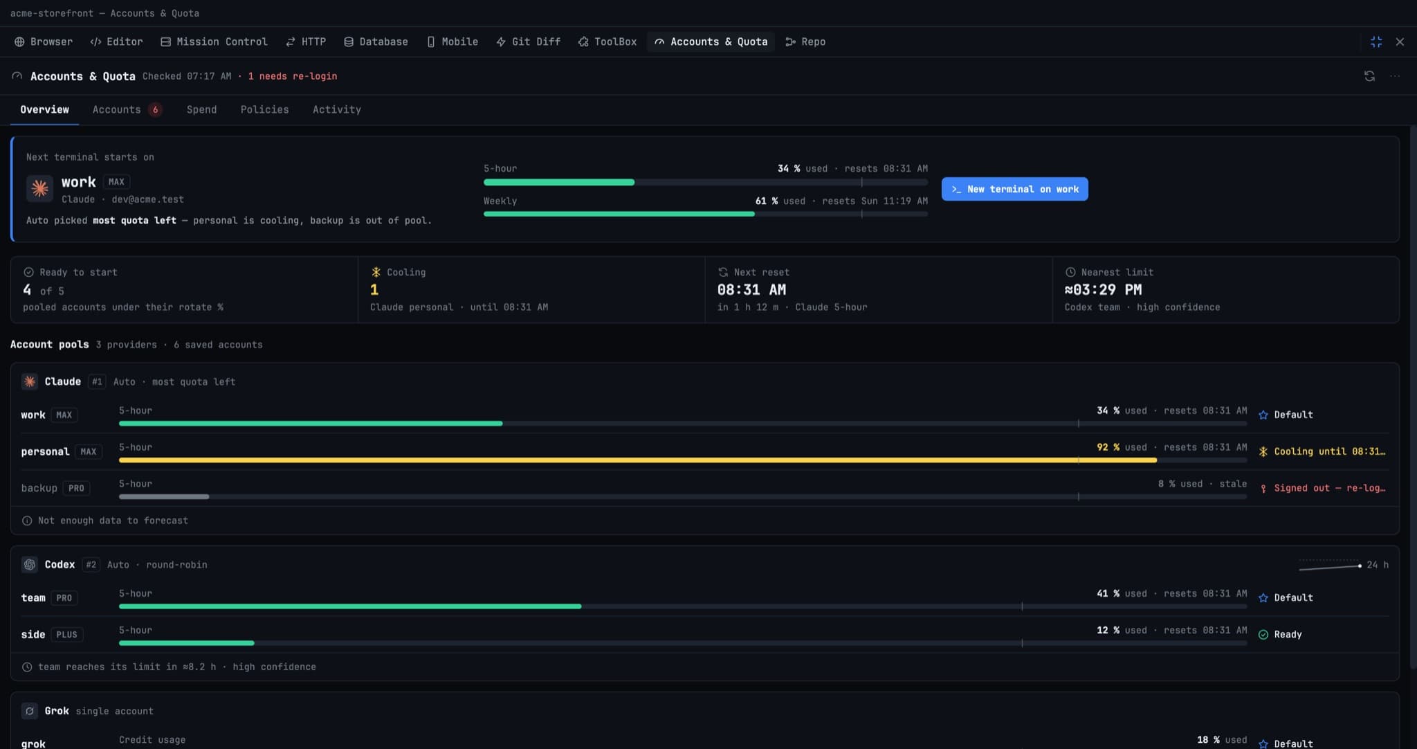The height and width of the screenshot is (749, 1417).
Task: Click New terminal on work button
Action: pos(1014,189)
